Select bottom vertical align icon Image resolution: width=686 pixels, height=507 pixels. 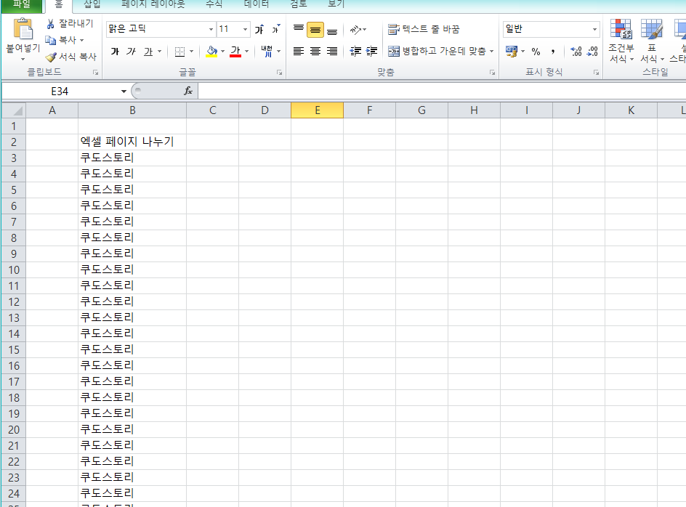332,30
